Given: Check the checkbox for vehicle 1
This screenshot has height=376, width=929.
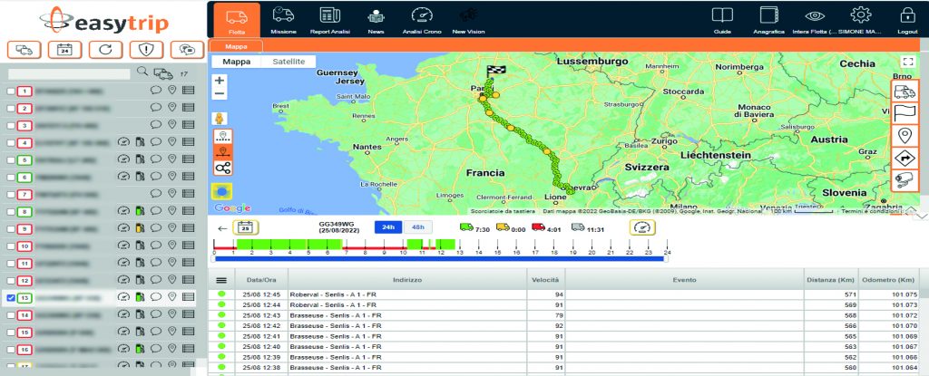Looking at the screenshot, I should point(11,92).
